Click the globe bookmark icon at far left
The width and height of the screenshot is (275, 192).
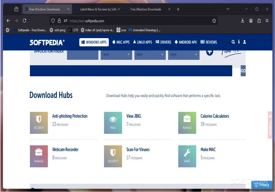click(x=8, y=30)
